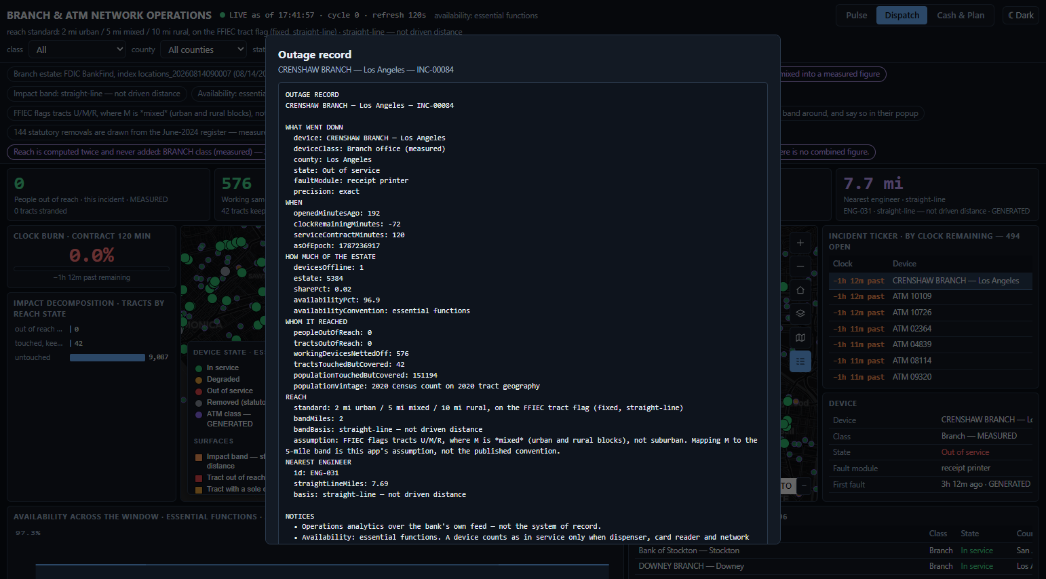The image size is (1046, 579).
Task: Select CRENSHAW BRANCH row in incident ticker
Action: (931, 281)
